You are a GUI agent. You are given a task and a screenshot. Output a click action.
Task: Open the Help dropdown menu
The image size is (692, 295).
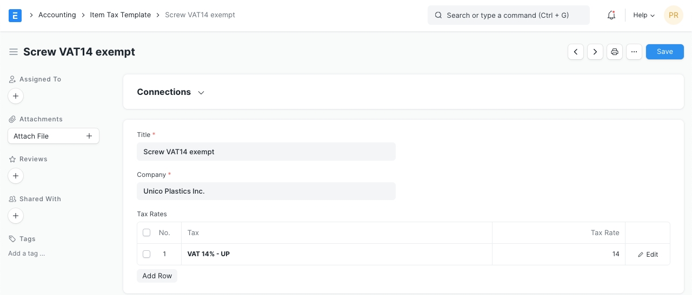click(x=643, y=15)
